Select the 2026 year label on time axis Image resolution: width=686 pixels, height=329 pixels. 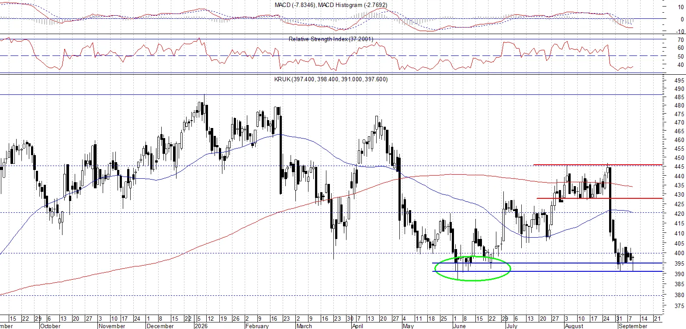click(x=201, y=326)
